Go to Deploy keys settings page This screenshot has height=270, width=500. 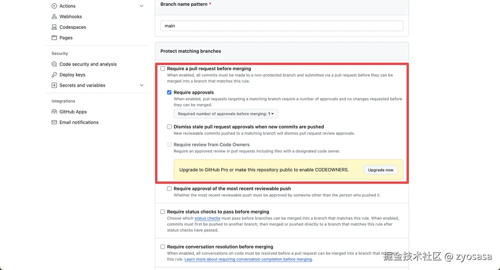coord(72,75)
